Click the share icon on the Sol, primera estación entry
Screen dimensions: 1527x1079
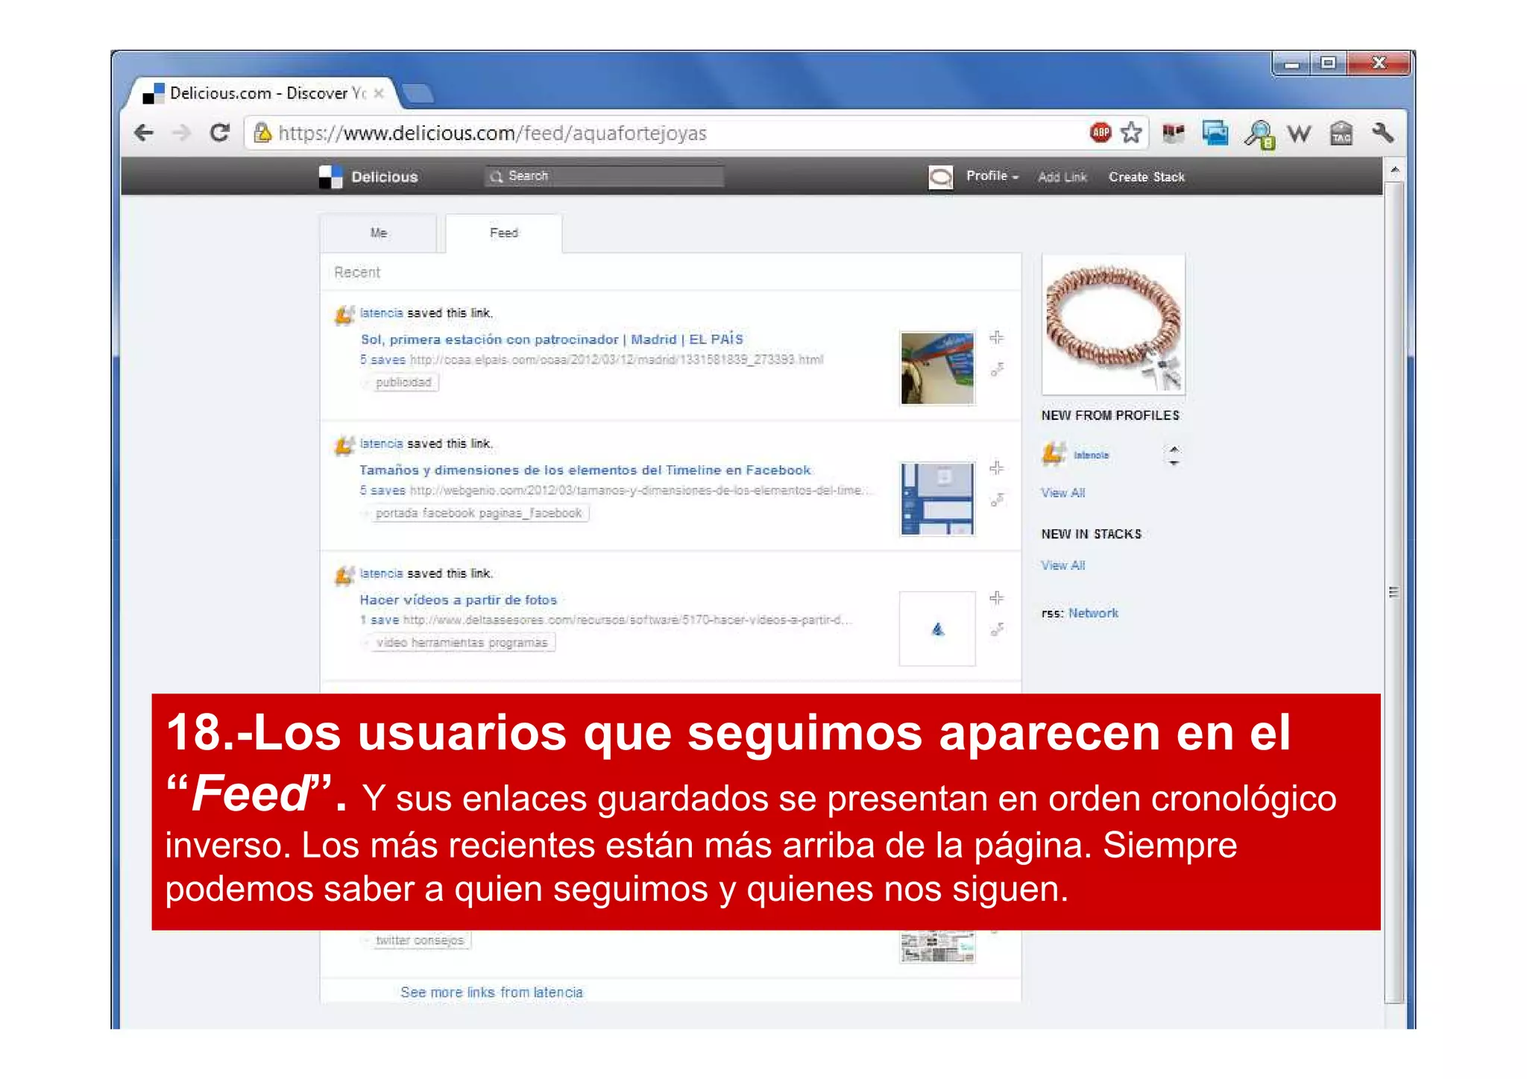point(997,369)
